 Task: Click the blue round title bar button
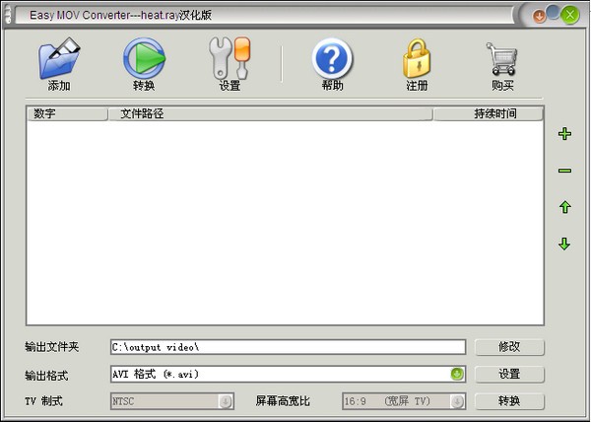pyautogui.click(x=553, y=12)
